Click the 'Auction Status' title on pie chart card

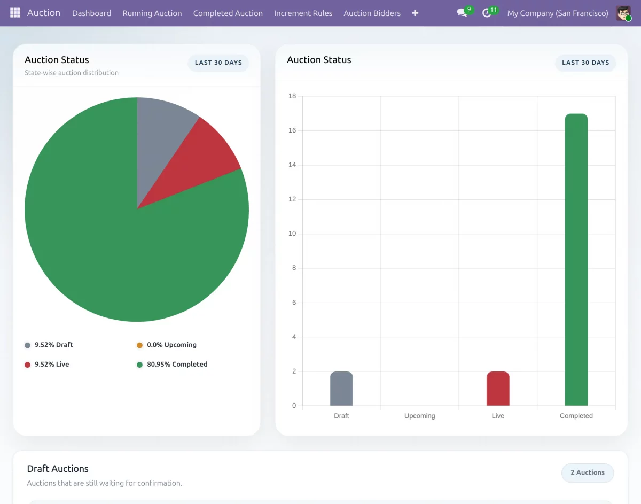[57, 60]
